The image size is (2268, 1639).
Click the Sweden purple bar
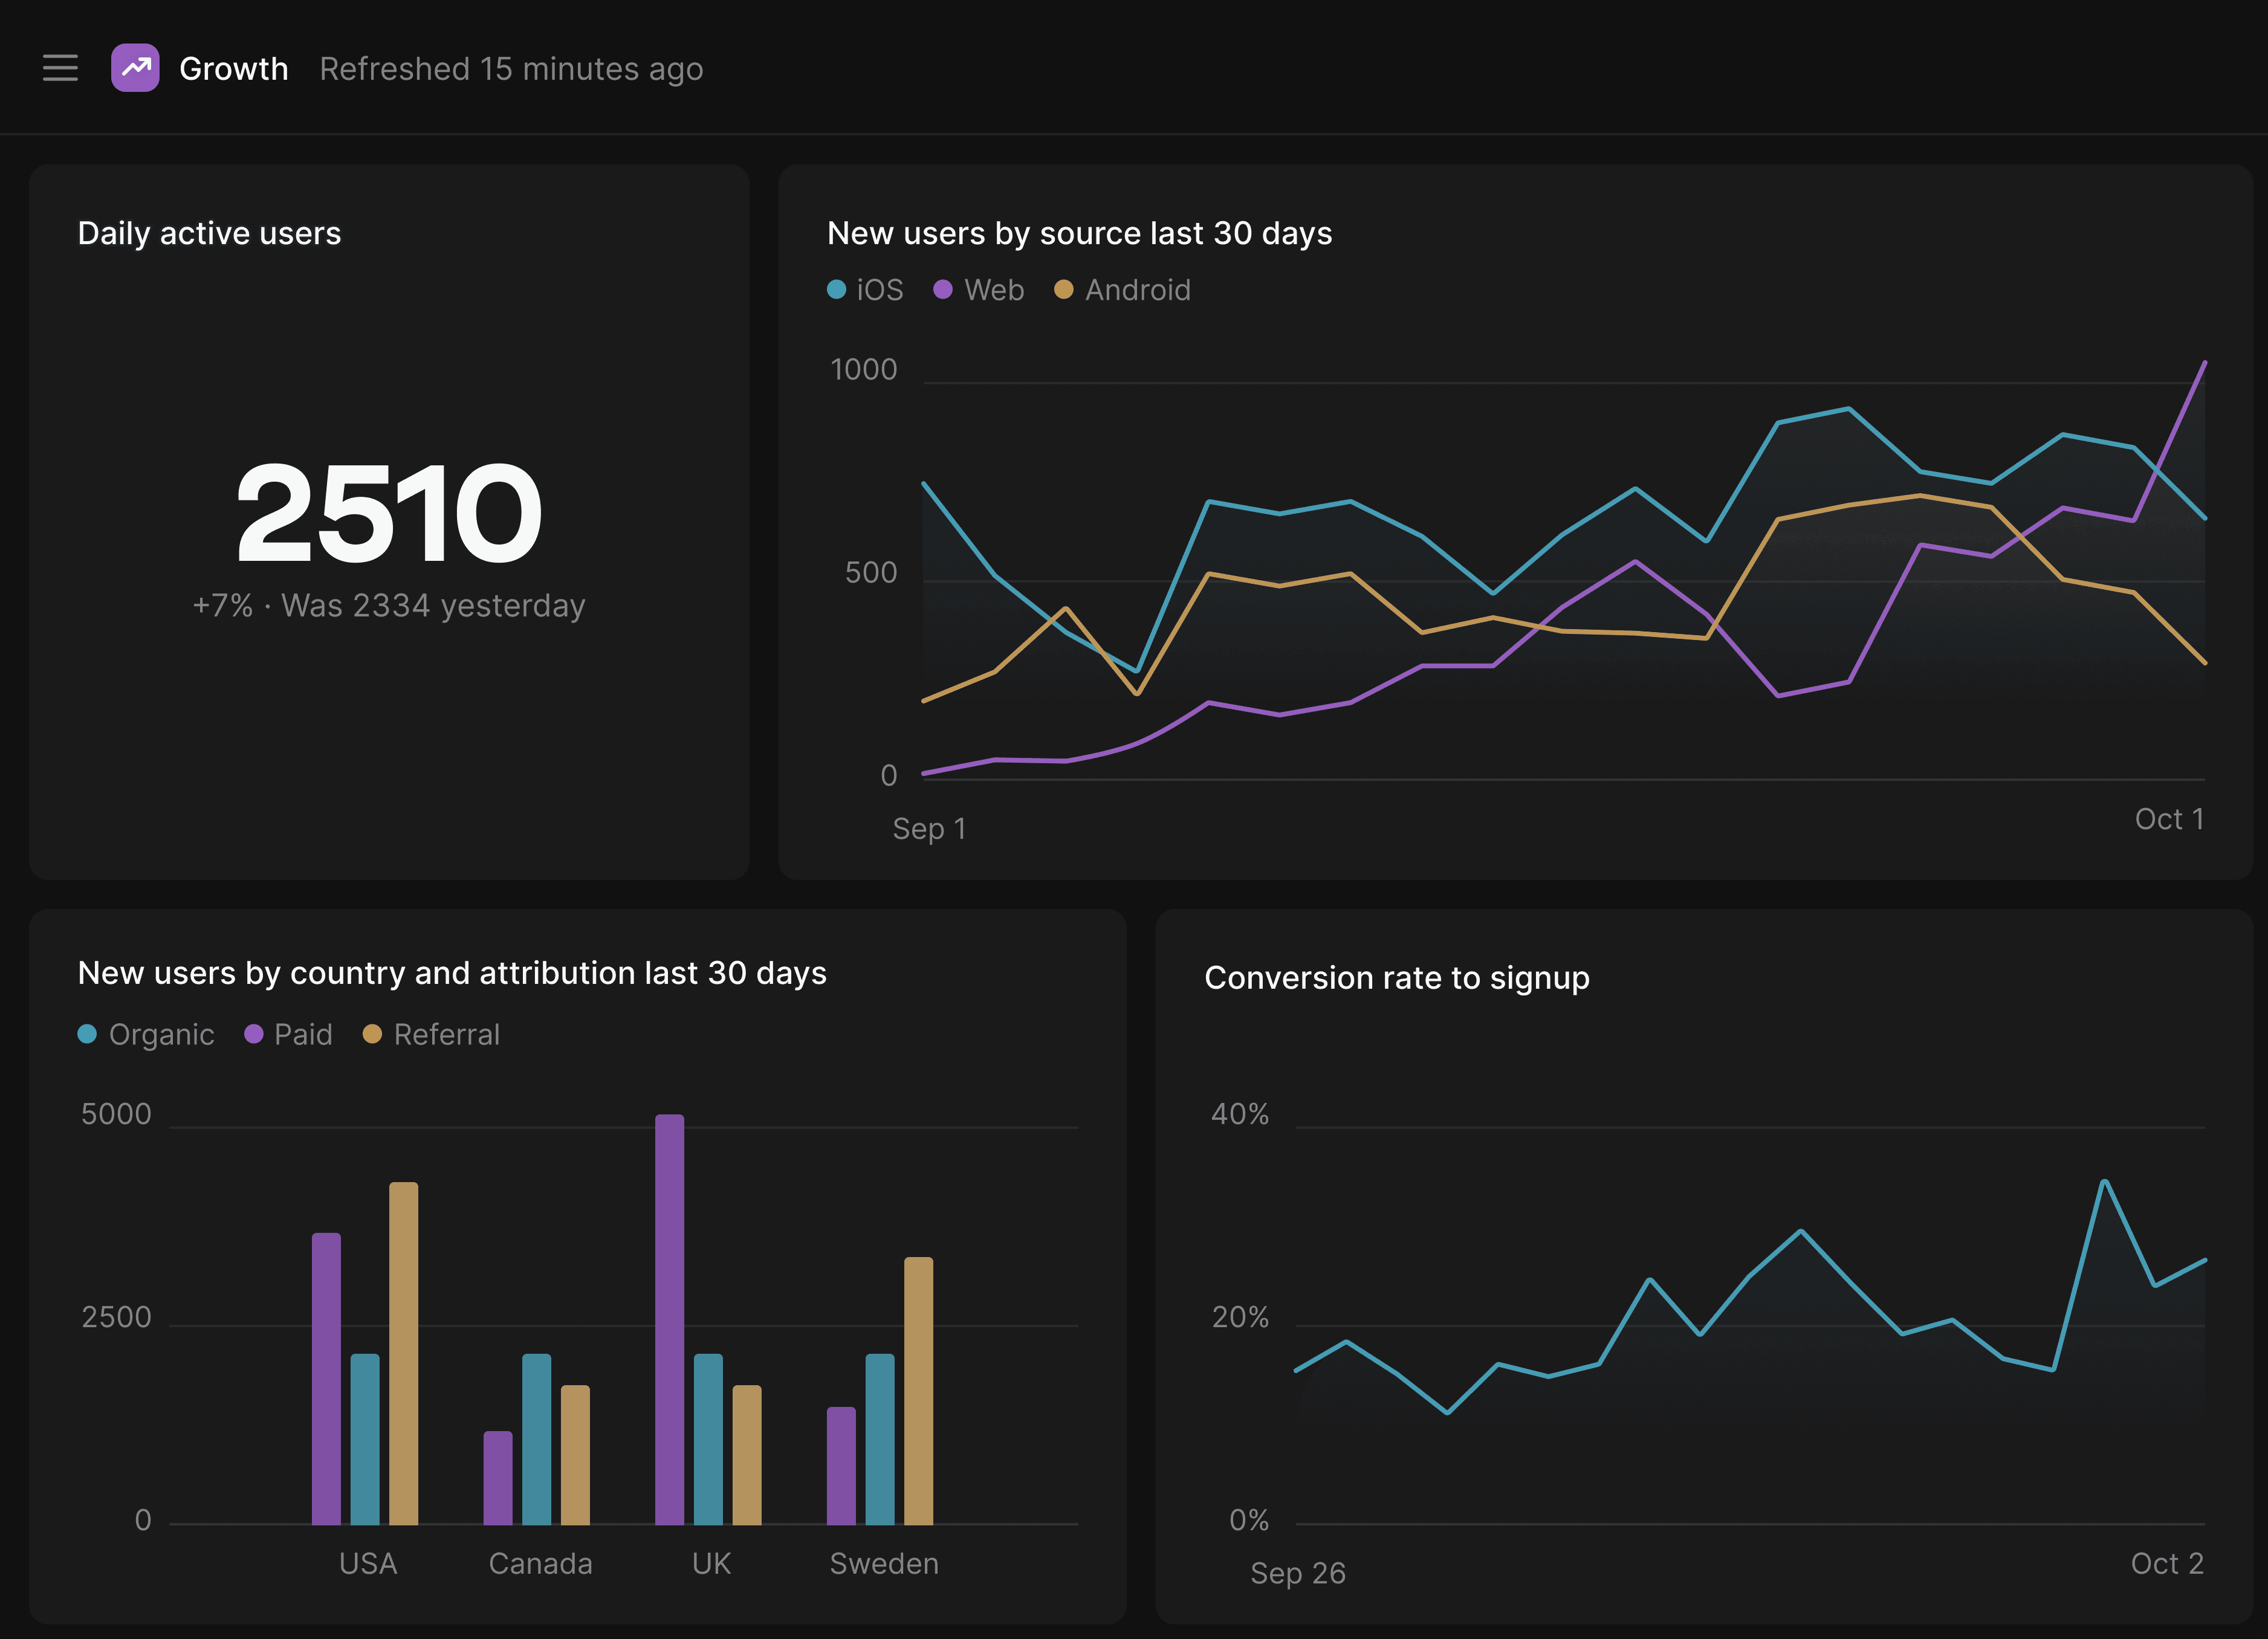click(x=841, y=1466)
